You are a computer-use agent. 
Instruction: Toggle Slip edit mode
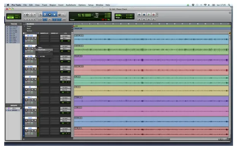coord(10,18)
